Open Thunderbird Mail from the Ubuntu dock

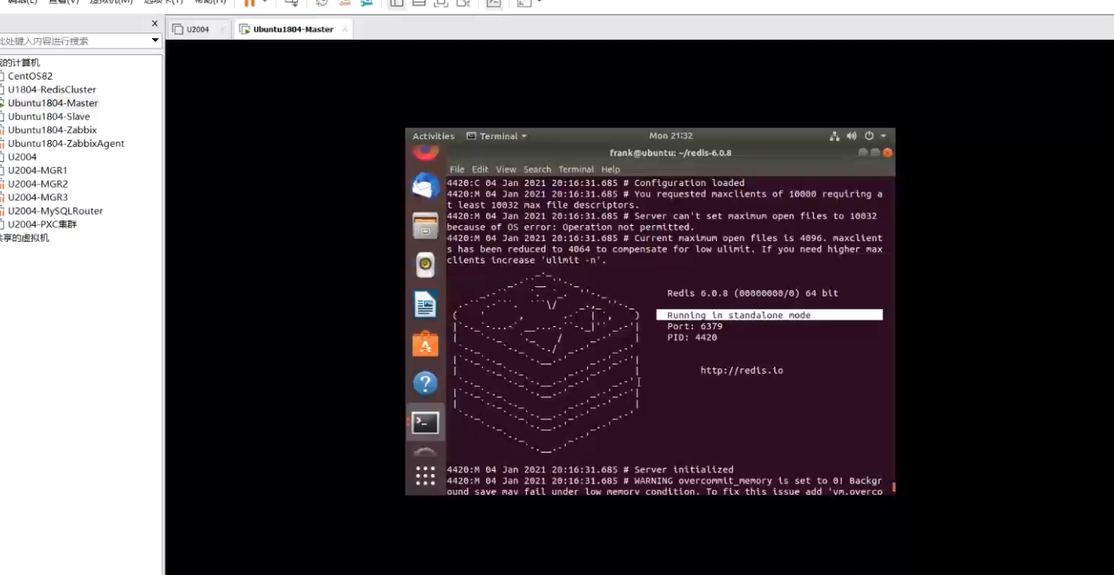point(426,186)
